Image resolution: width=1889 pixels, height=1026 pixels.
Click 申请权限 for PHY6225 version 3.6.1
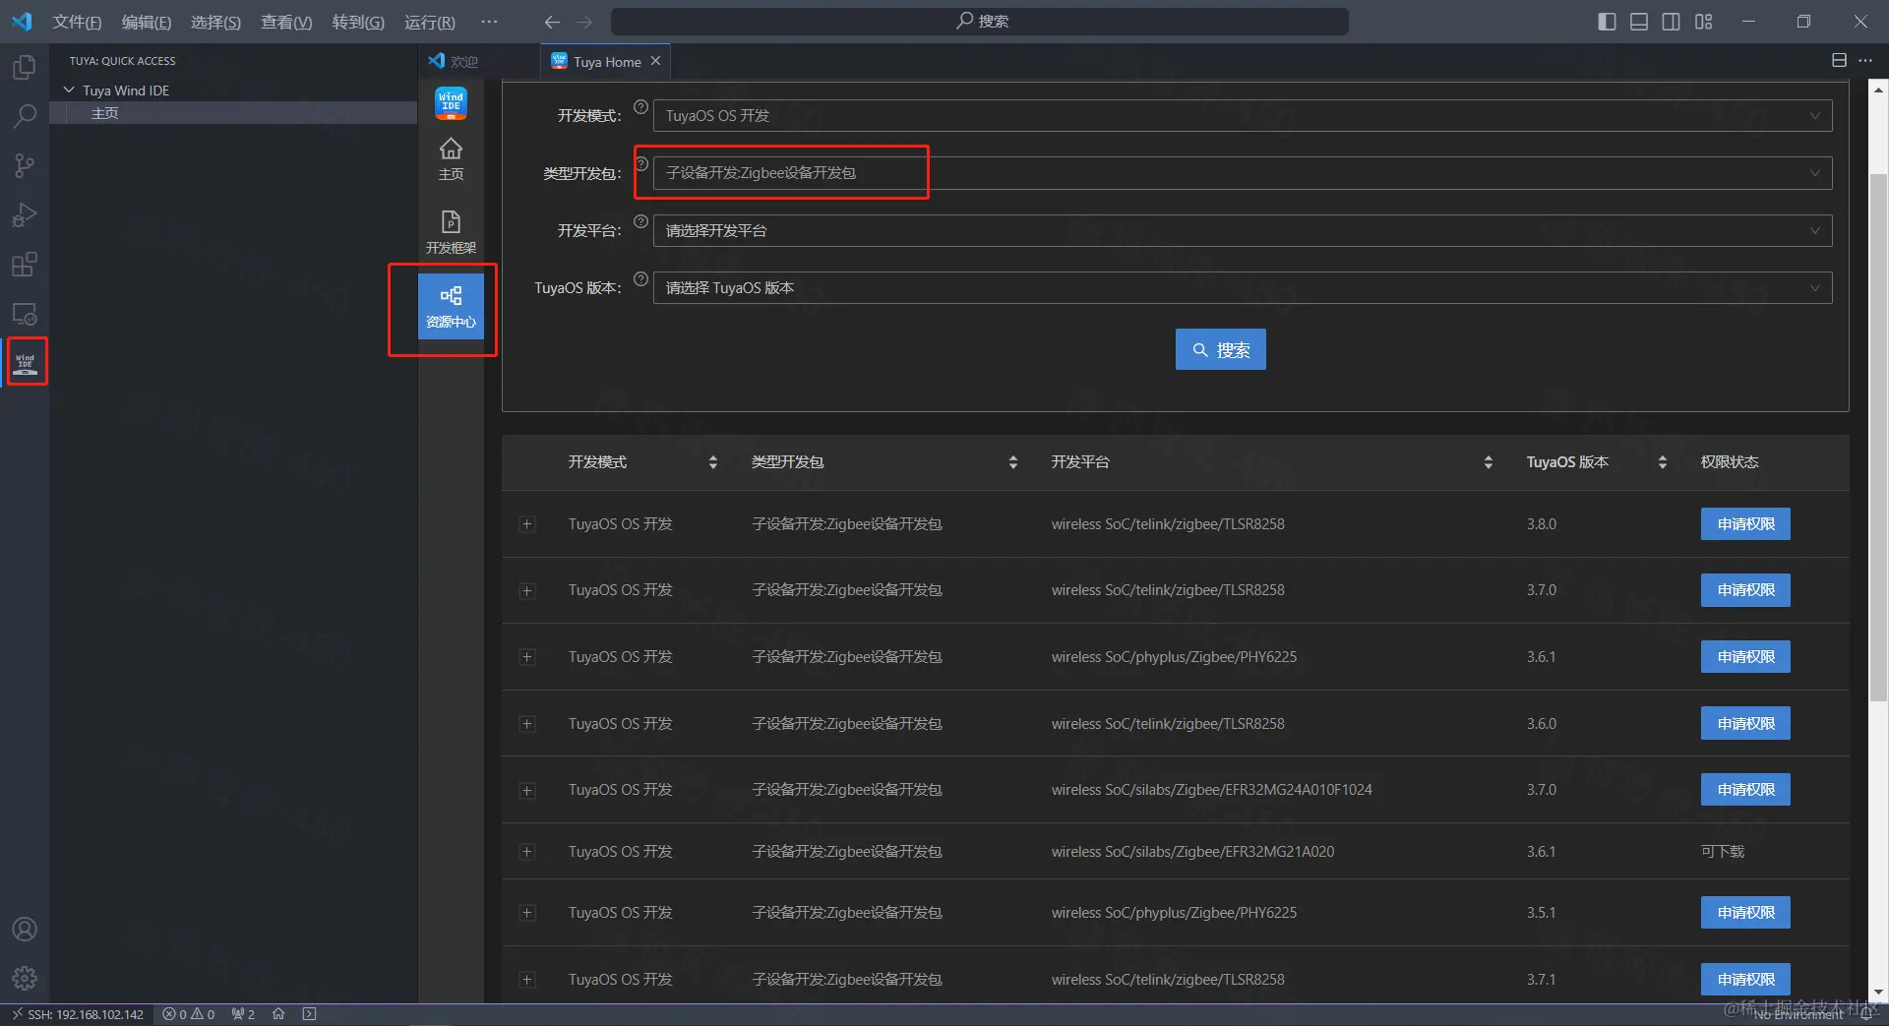point(1745,657)
